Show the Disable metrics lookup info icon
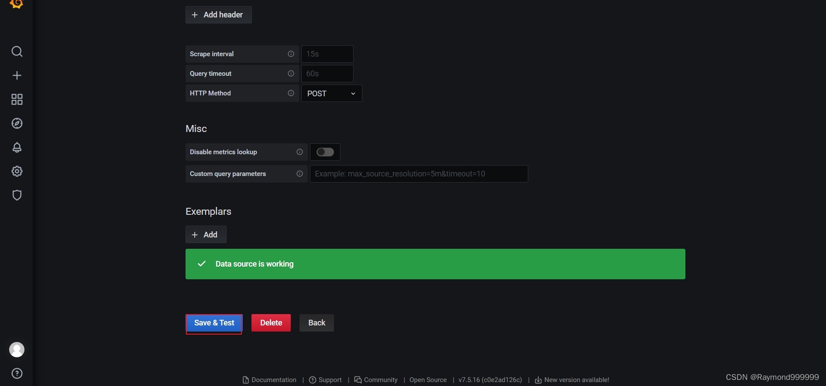The width and height of the screenshot is (826, 386). click(x=299, y=152)
